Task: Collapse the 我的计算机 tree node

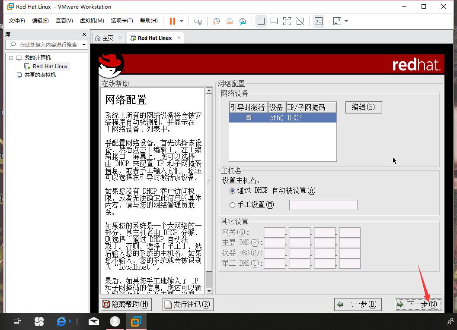Action: [11, 58]
